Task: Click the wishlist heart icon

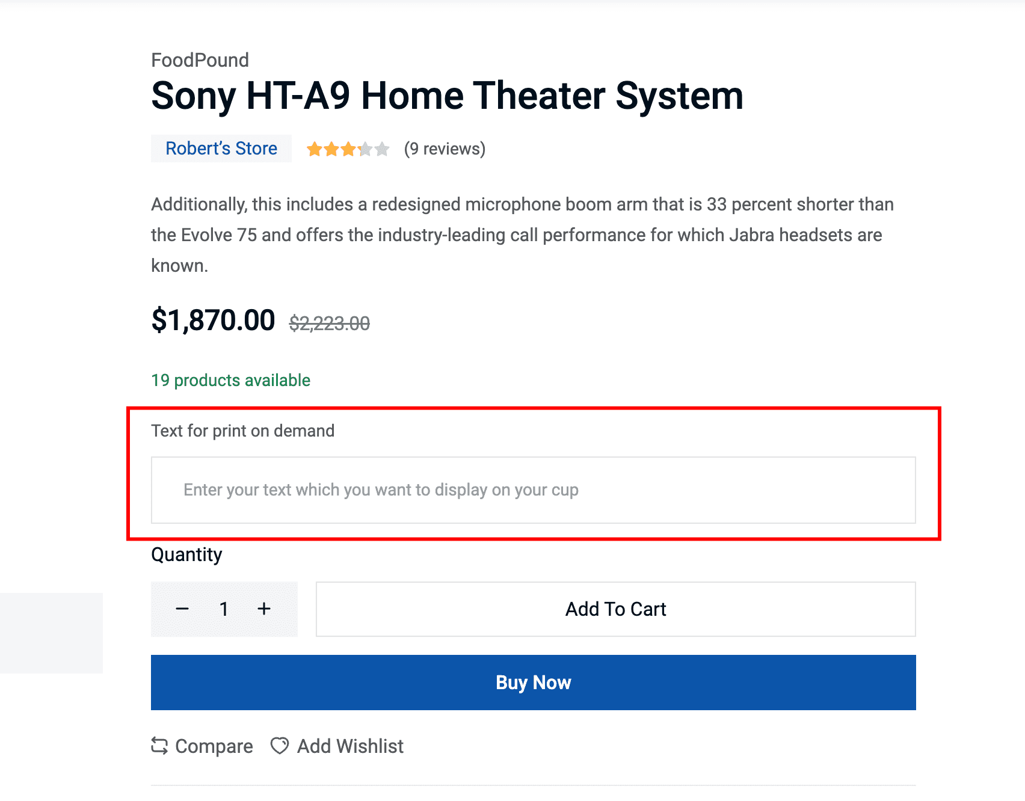Action: pyautogui.click(x=280, y=746)
